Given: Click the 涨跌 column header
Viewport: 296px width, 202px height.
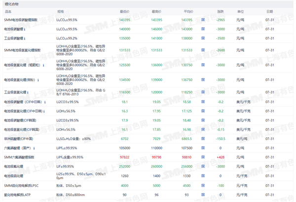Looking at the screenshot, I should pyautogui.click(x=221, y=11).
